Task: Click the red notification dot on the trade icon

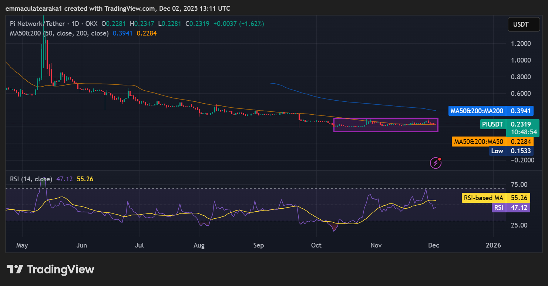Action: (439, 159)
